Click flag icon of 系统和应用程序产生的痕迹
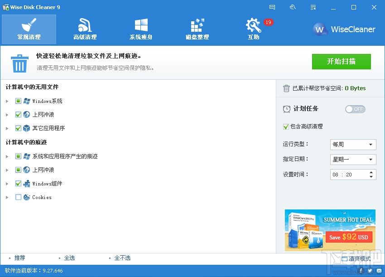Screen dimensions: 385x277 point(27,156)
